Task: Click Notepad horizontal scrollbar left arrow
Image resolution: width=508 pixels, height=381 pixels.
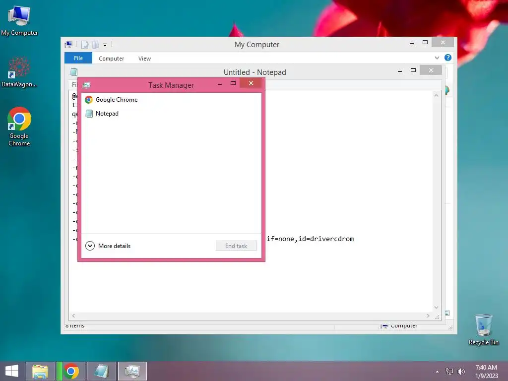Action: coord(73,316)
